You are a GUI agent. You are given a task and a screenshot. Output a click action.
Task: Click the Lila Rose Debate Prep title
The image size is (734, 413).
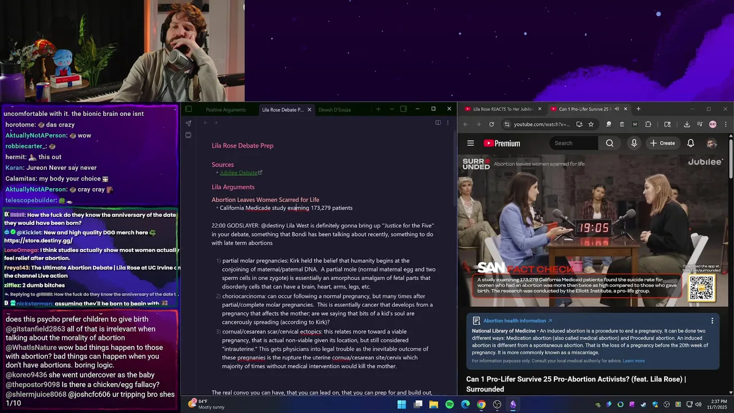click(x=243, y=146)
